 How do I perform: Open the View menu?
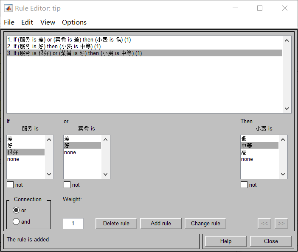[x=48, y=22]
